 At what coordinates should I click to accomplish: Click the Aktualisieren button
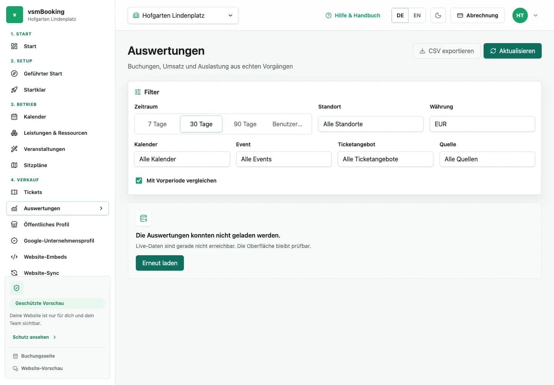(x=512, y=51)
